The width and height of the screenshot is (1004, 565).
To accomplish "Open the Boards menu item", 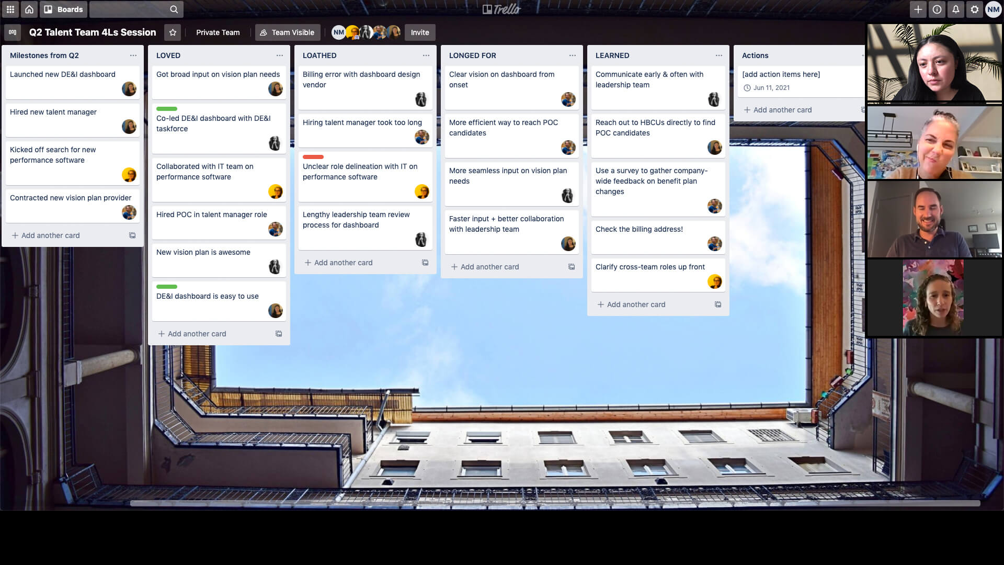I will (62, 9).
